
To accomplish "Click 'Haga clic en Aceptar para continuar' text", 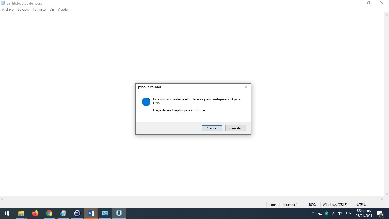I will tap(180, 110).
